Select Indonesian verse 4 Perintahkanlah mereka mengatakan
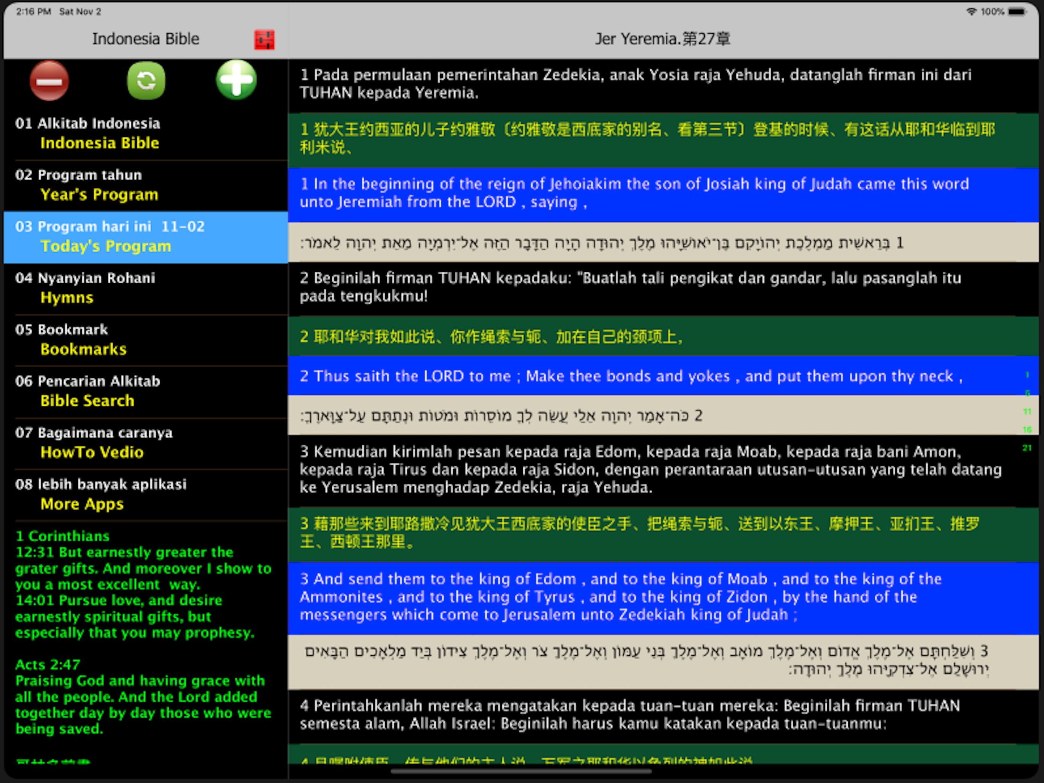Image resolution: width=1044 pixels, height=783 pixels. [x=663, y=716]
